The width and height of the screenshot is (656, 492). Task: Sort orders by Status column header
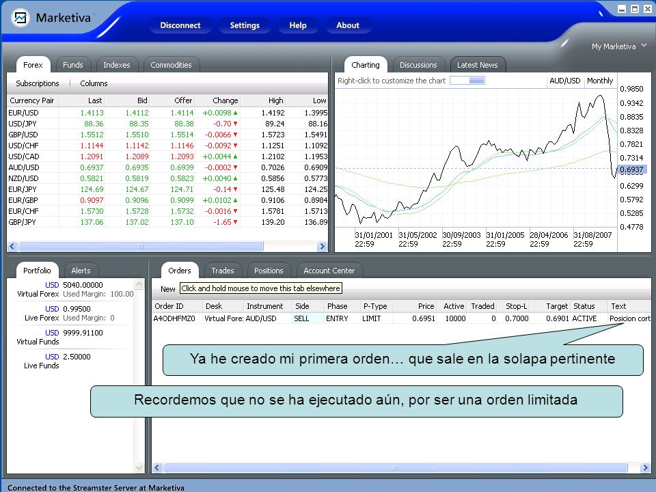pyautogui.click(x=589, y=306)
